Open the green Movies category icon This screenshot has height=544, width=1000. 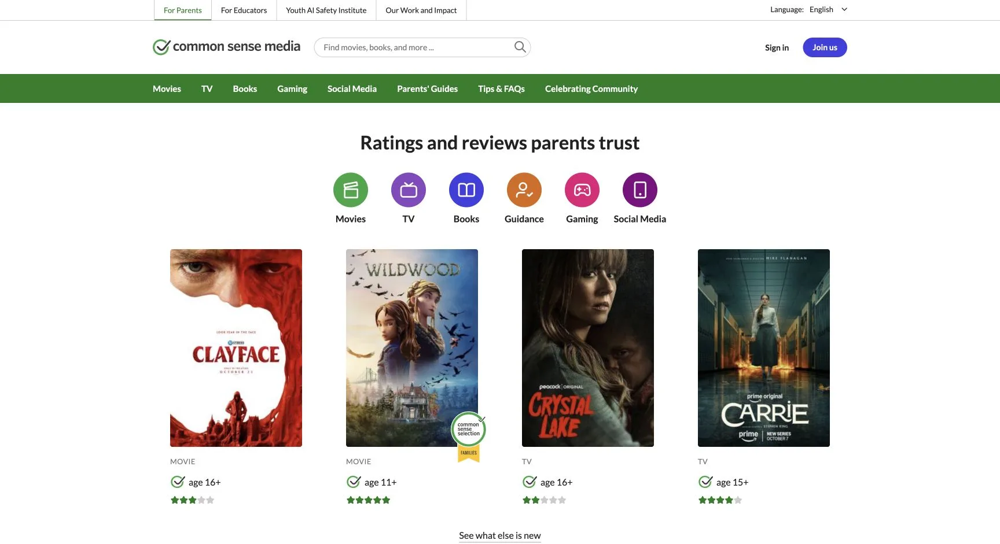351,190
